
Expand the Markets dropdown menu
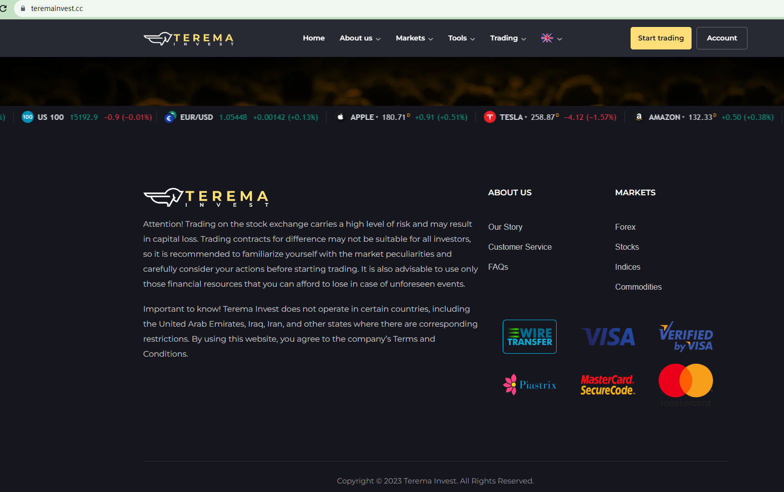415,38
